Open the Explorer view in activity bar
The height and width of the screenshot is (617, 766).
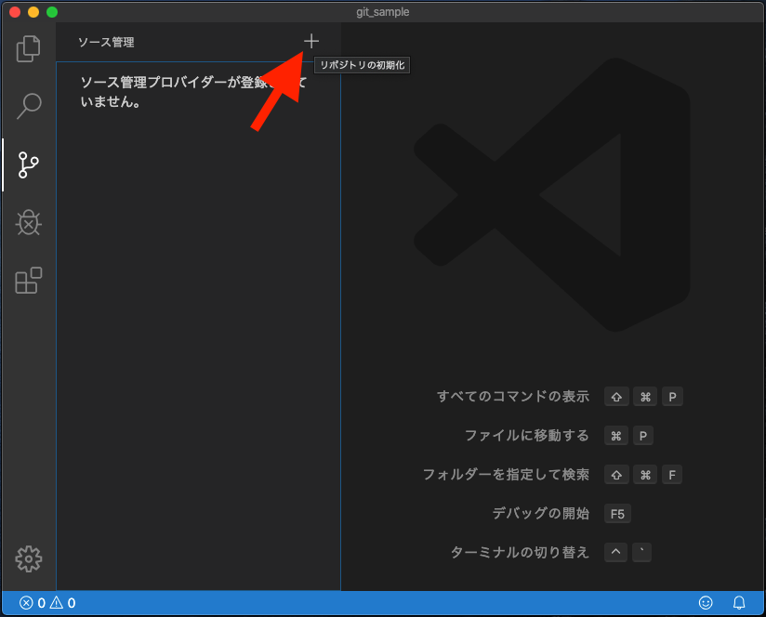28,49
